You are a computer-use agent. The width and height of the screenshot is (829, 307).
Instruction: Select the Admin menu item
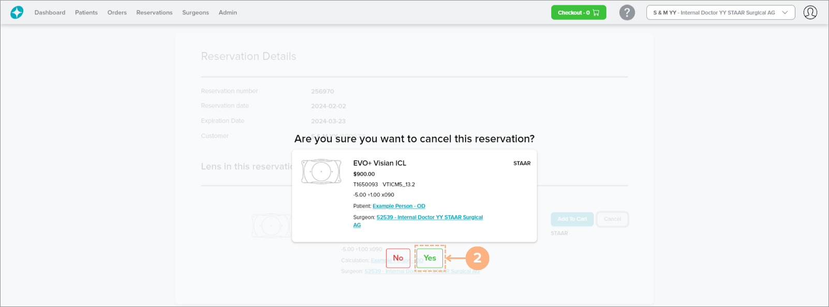coord(228,12)
